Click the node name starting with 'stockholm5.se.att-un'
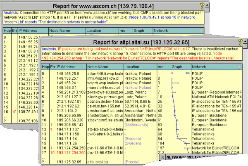Viewport: 248px width, 166px height. tap(105, 120)
